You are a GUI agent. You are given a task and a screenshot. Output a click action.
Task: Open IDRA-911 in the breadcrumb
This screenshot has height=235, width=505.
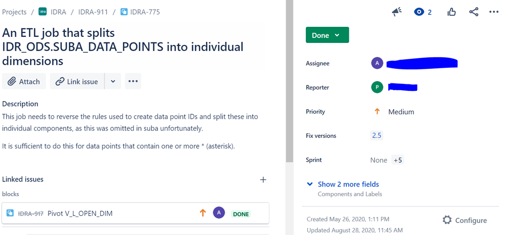93,12
